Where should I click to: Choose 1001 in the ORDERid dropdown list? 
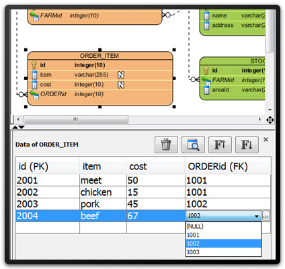(x=224, y=235)
